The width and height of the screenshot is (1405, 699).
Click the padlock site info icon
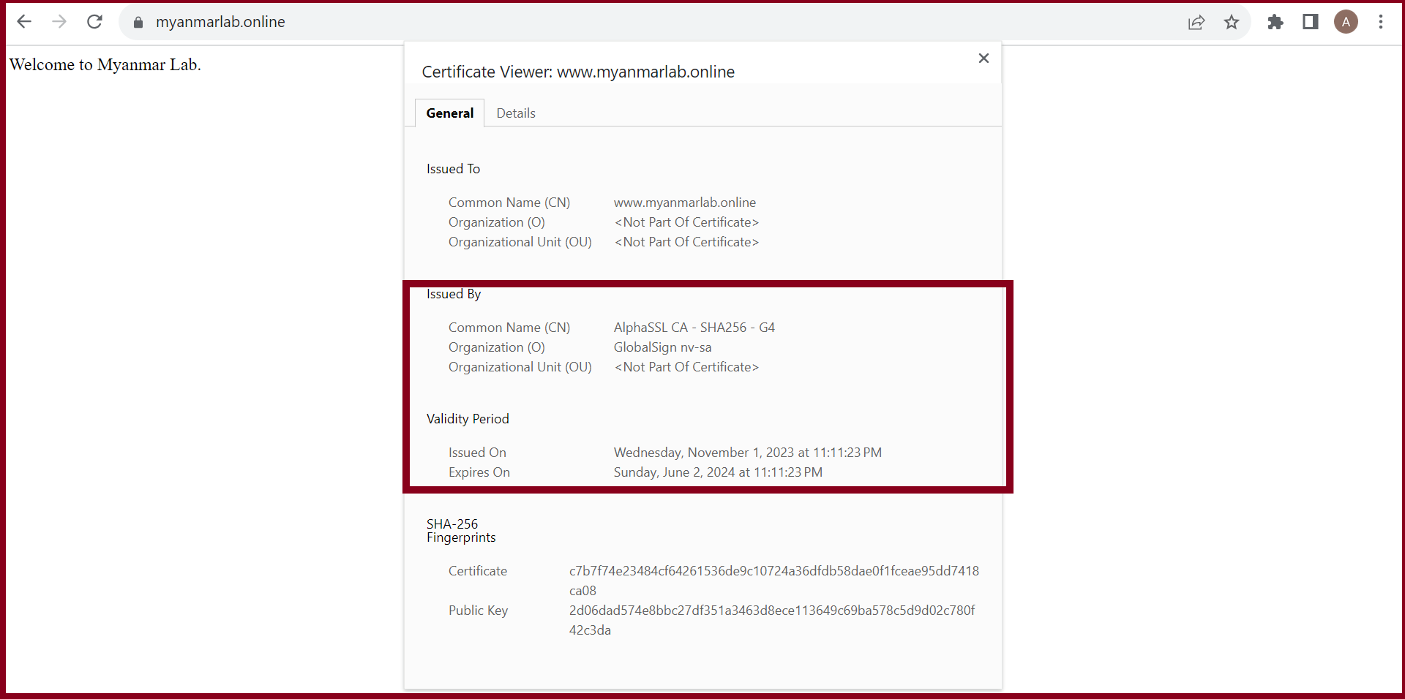coord(138,23)
